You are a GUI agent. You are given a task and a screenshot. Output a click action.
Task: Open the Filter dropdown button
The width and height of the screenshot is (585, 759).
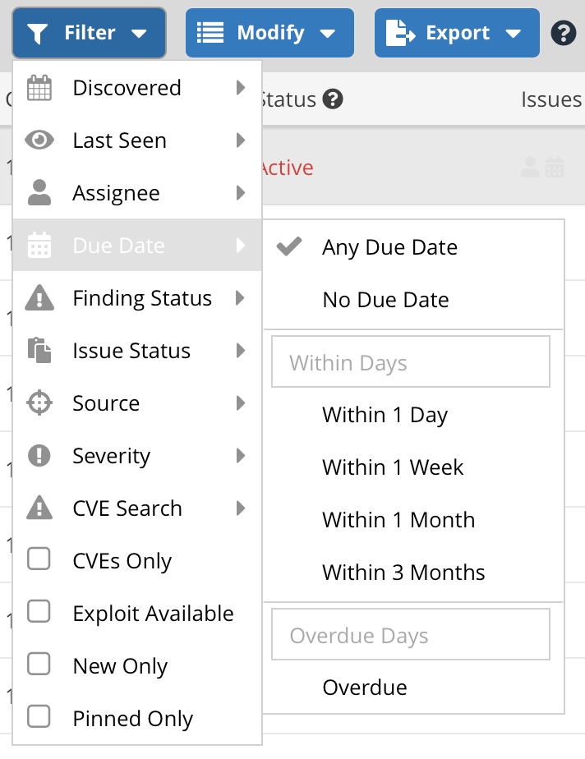coord(89,33)
